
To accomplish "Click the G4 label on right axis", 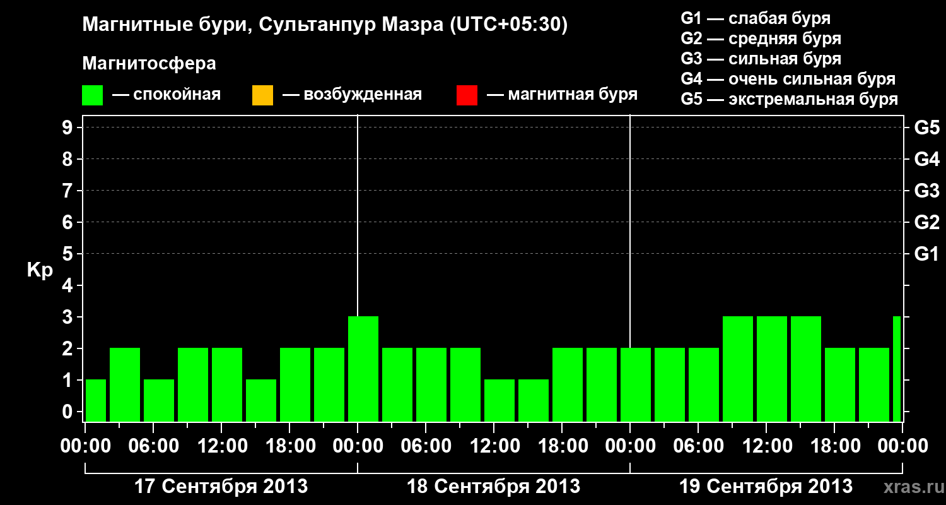I will click(927, 159).
